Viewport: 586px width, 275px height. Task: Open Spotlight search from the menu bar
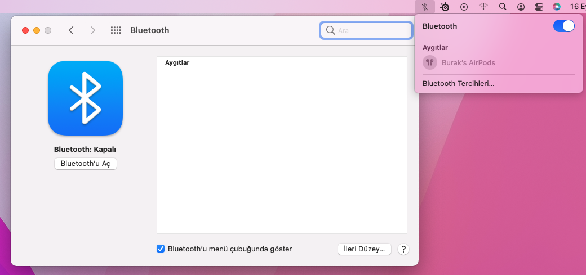[x=503, y=7]
